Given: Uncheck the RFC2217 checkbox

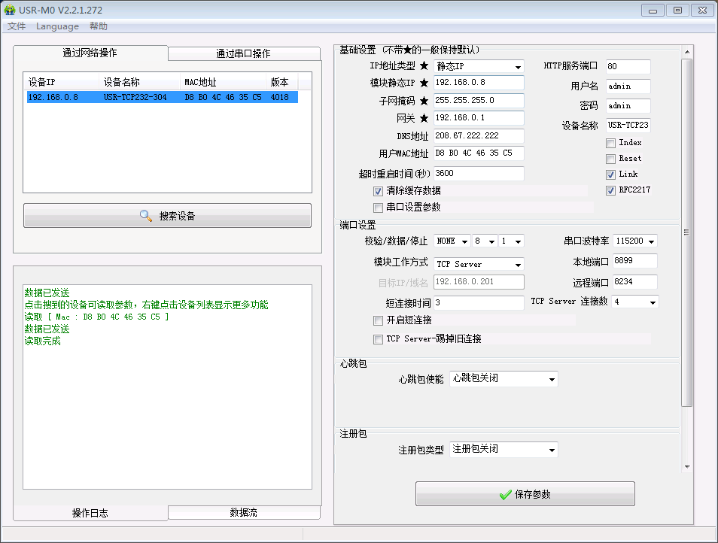Looking at the screenshot, I should (610, 190).
